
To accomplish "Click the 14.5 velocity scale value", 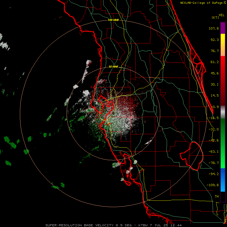I will tap(215, 96).
